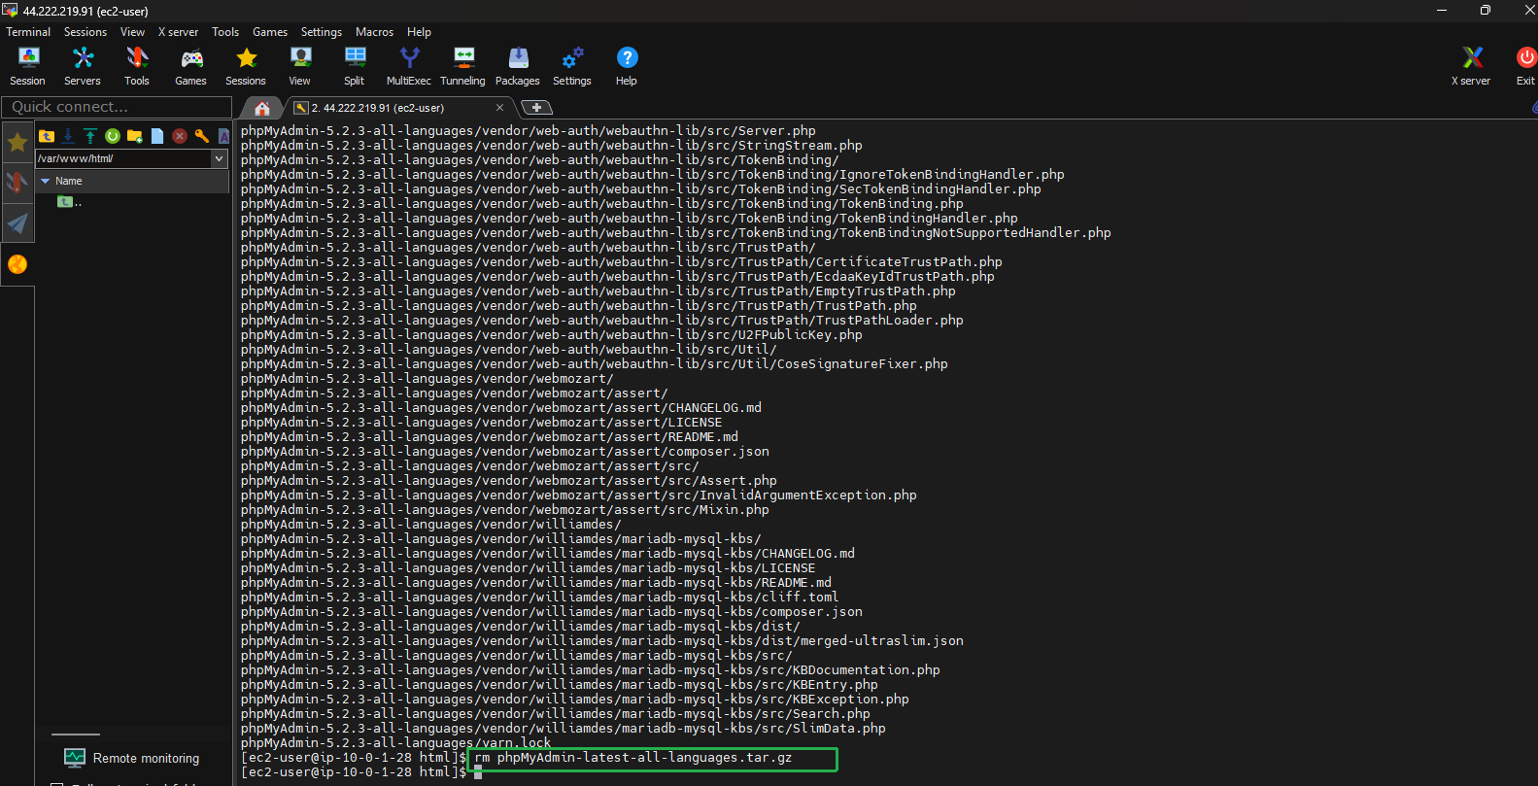Open the X server menu
Image resolution: width=1538 pixels, height=786 pixels.
tap(179, 32)
